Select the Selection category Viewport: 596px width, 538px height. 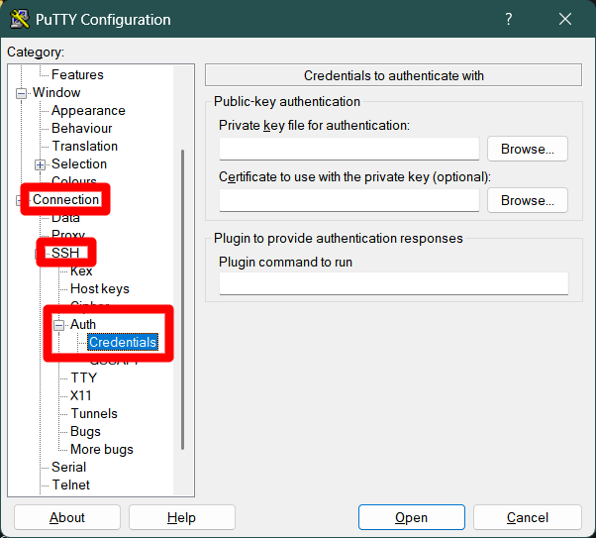tap(79, 164)
